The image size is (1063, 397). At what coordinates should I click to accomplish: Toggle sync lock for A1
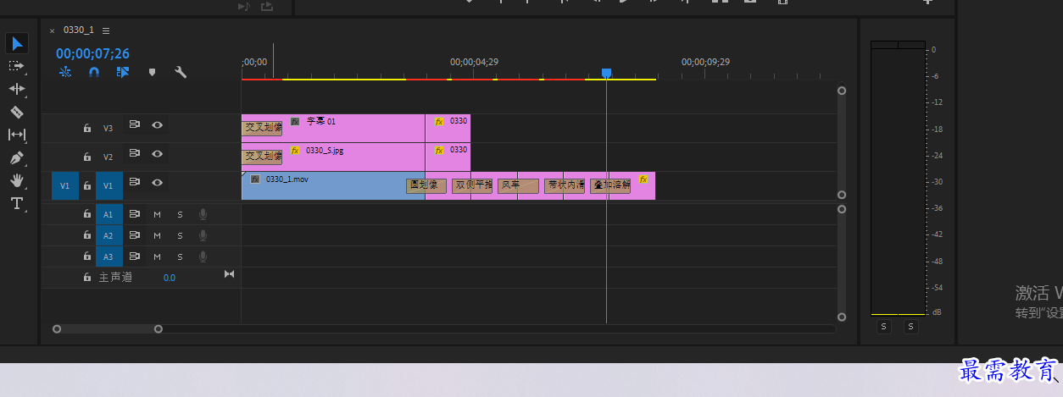(134, 214)
